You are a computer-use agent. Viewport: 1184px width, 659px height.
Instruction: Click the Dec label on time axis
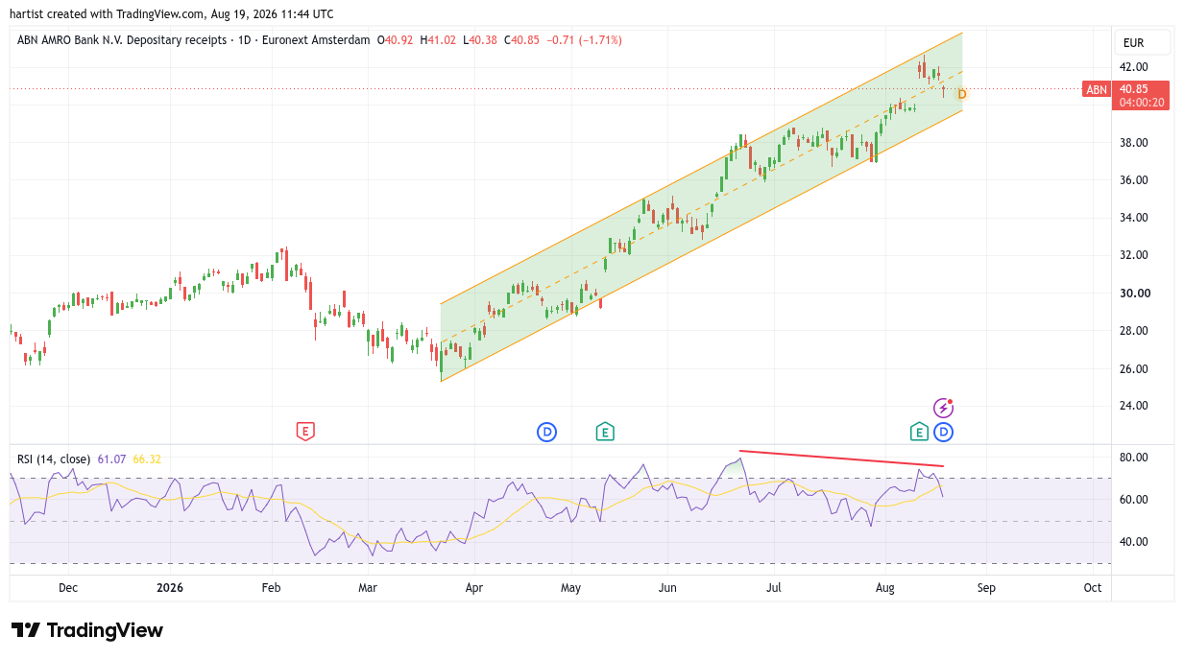pos(67,587)
